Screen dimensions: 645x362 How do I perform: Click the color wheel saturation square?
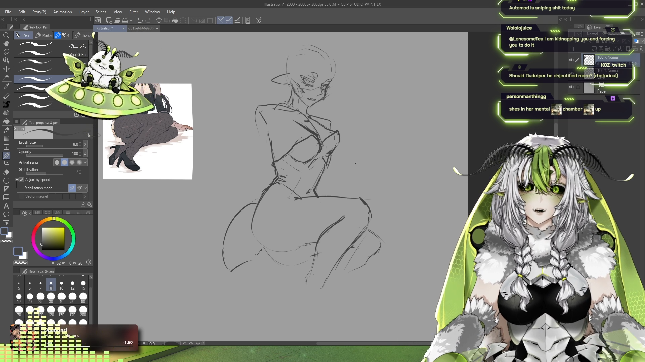(53, 239)
